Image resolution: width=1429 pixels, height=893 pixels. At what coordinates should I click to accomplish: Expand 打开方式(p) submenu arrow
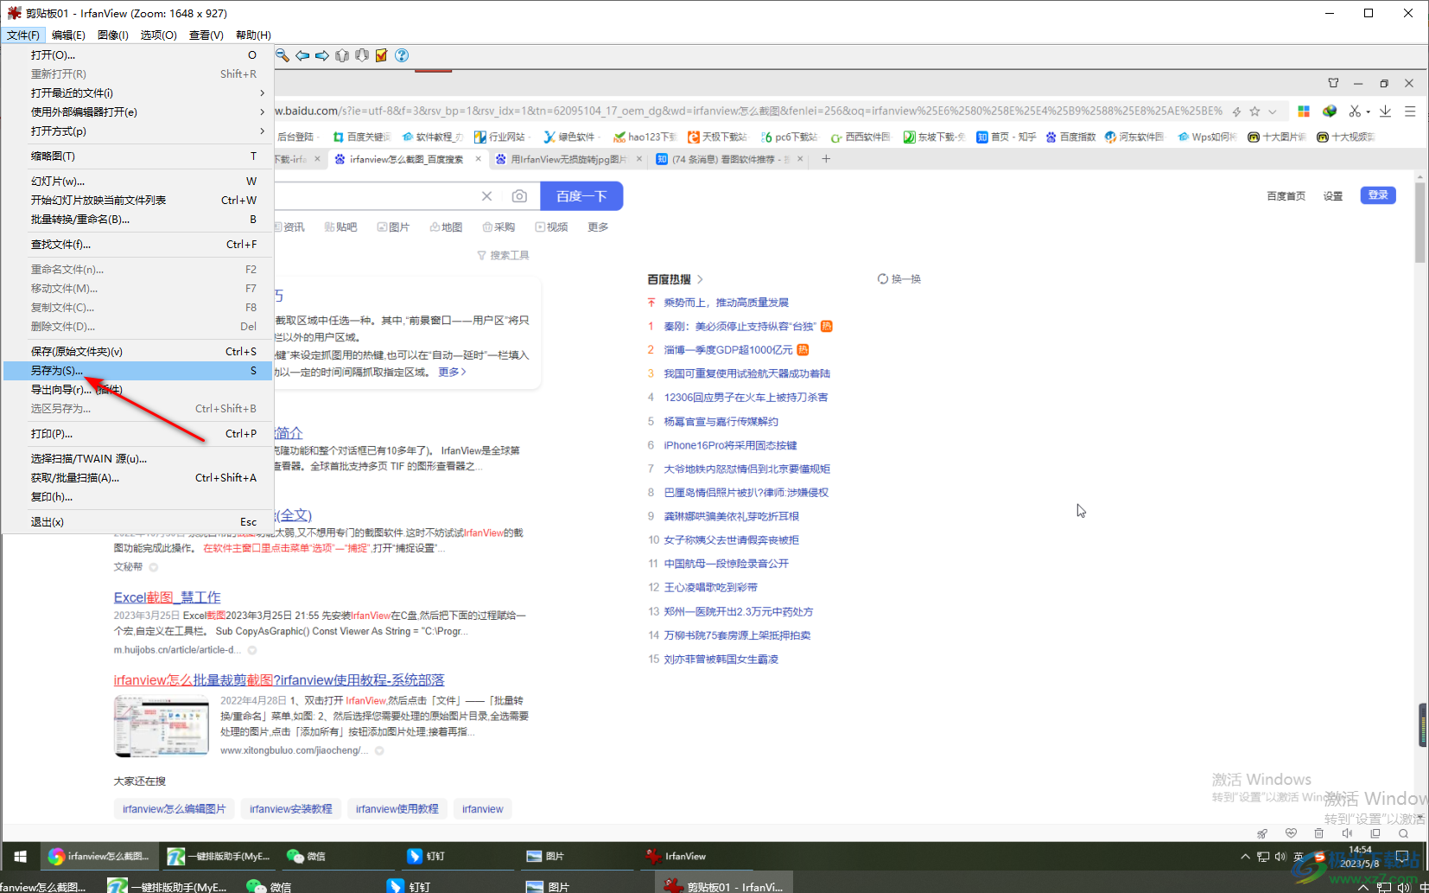tap(262, 131)
